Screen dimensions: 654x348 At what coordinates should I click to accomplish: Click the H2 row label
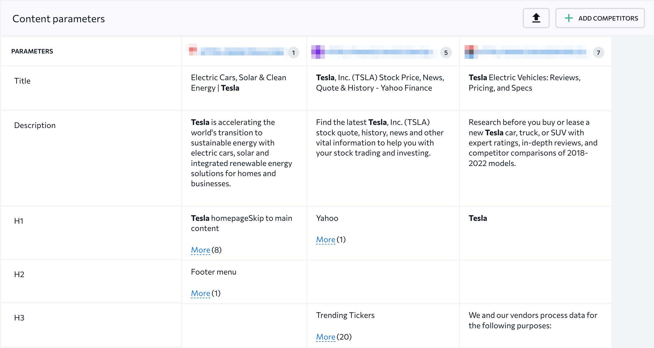click(x=19, y=274)
